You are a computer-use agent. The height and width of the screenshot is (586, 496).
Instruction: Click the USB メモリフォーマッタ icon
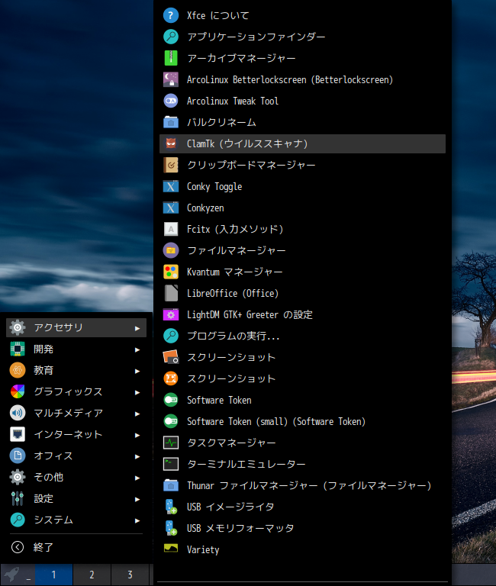pos(171,528)
